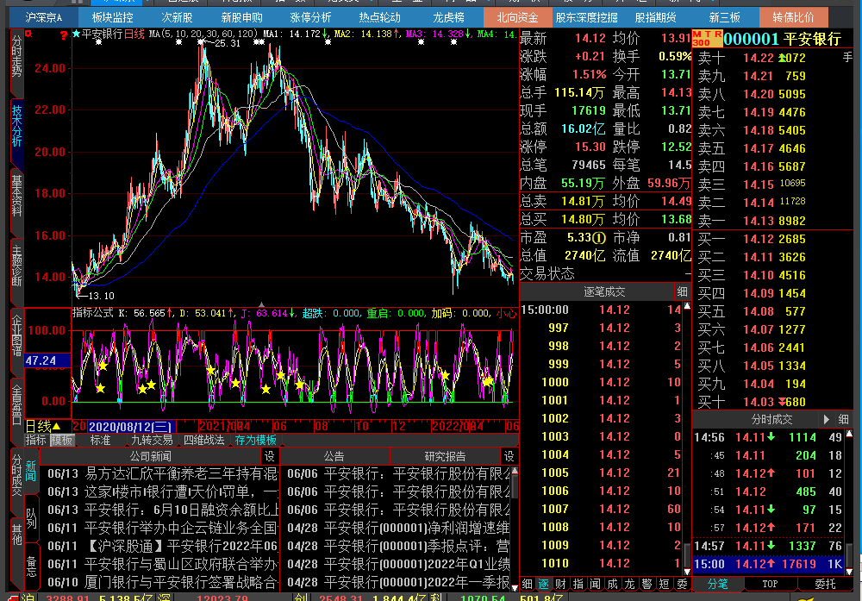Select the 逐 tick-by-tick icon
Screen dimensions: 862x601
544,584
